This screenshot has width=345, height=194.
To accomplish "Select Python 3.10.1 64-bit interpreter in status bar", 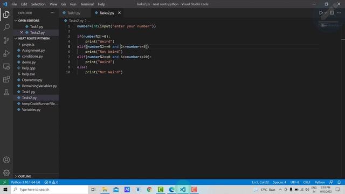I will pos(25,182).
